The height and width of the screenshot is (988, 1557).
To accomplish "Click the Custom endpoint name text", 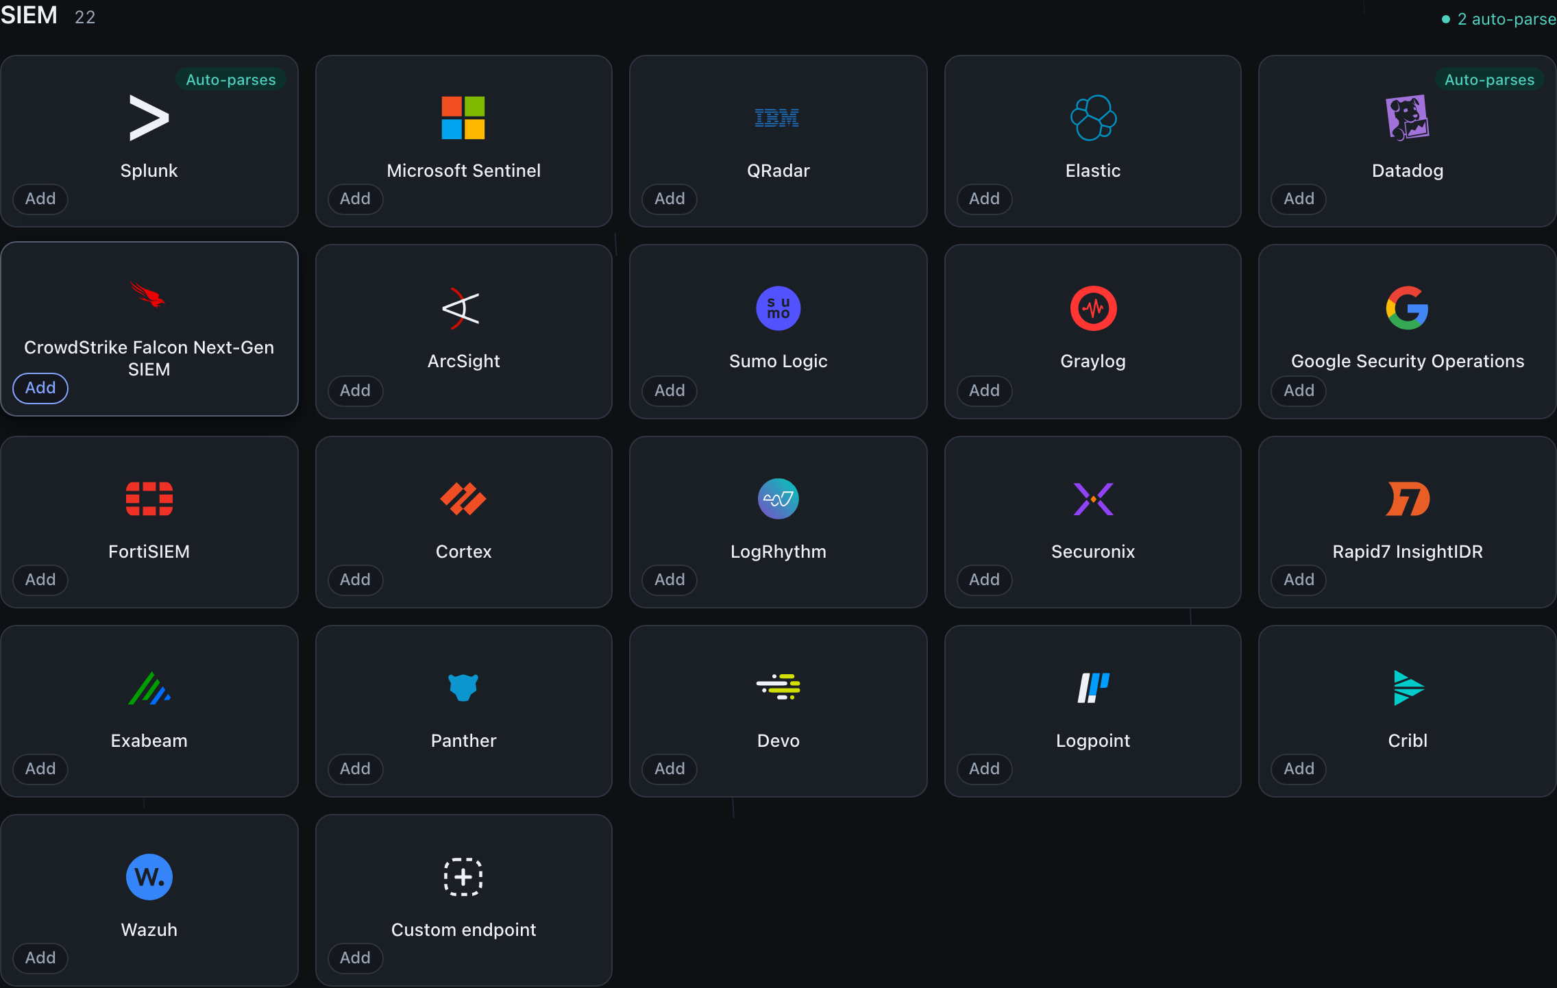I will tap(463, 930).
